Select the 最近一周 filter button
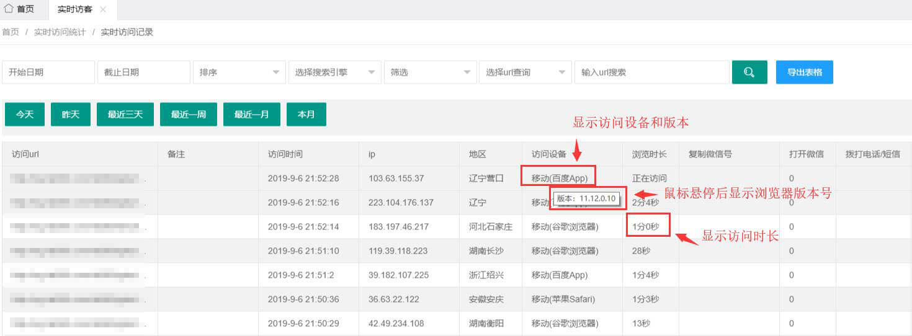 click(x=189, y=115)
